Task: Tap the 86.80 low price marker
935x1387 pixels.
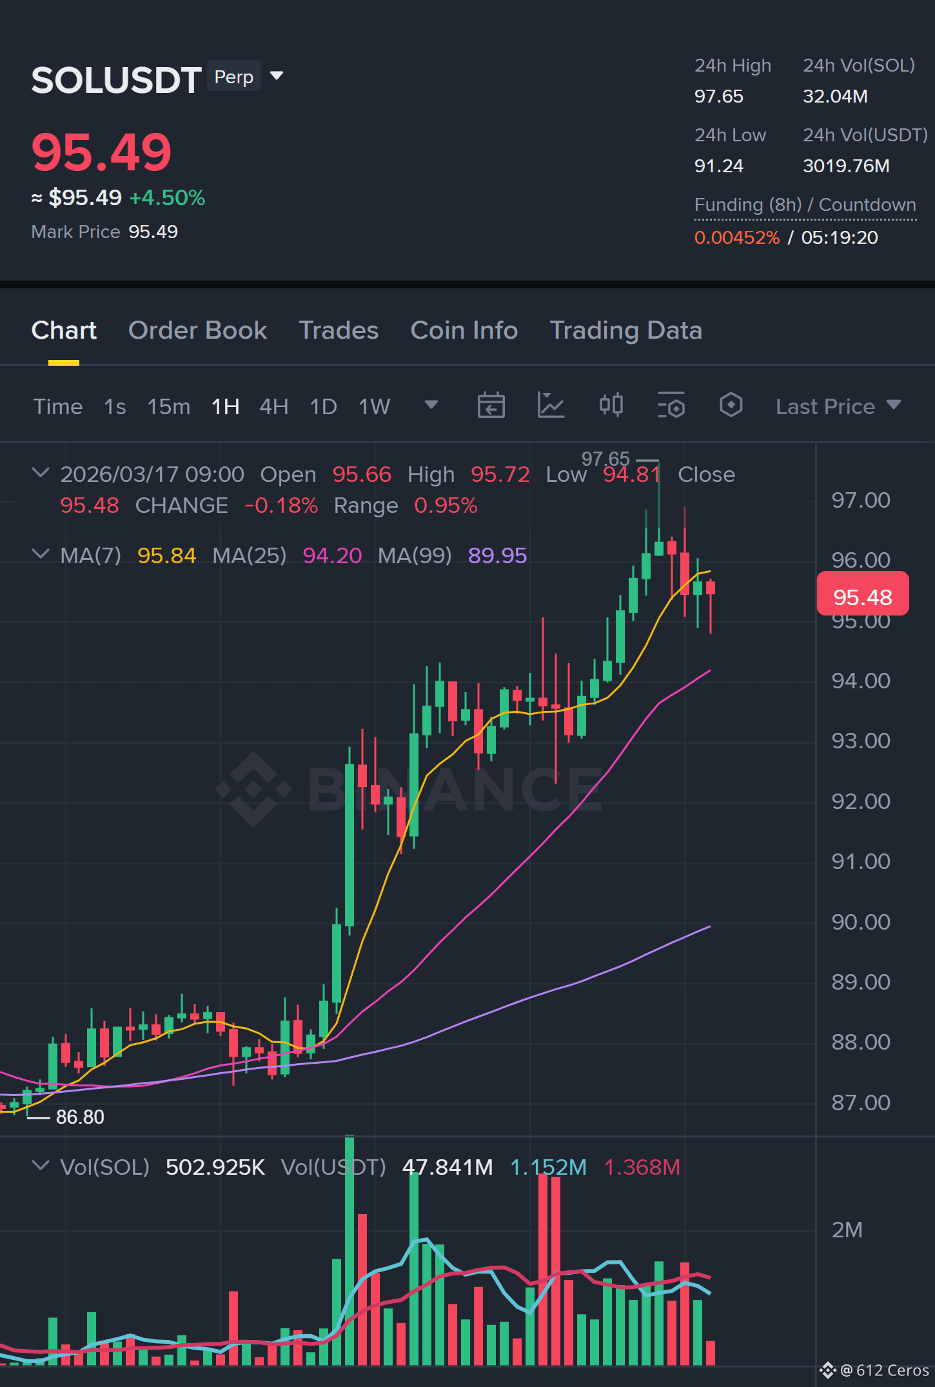Action: (80, 1117)
